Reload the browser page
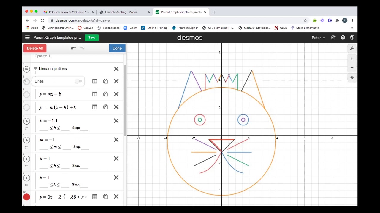Image resolution: width=380 pixels, height=213 pixels. point(42,20)
